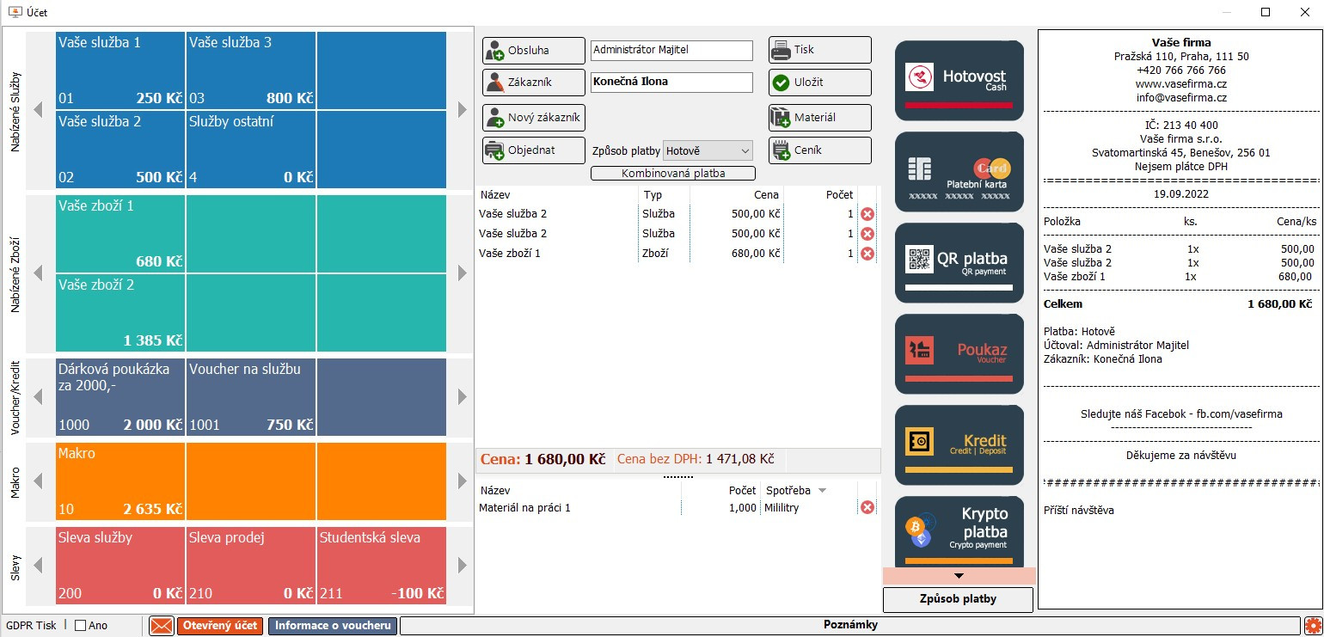Add Služby ostatní tile
The width and height of the screenshot is (1324, 637).
click(251, 150)
